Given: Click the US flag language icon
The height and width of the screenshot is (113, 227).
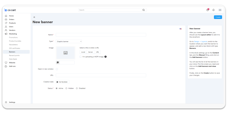Looking at the screenshot, I should click(x=180, y=29).
